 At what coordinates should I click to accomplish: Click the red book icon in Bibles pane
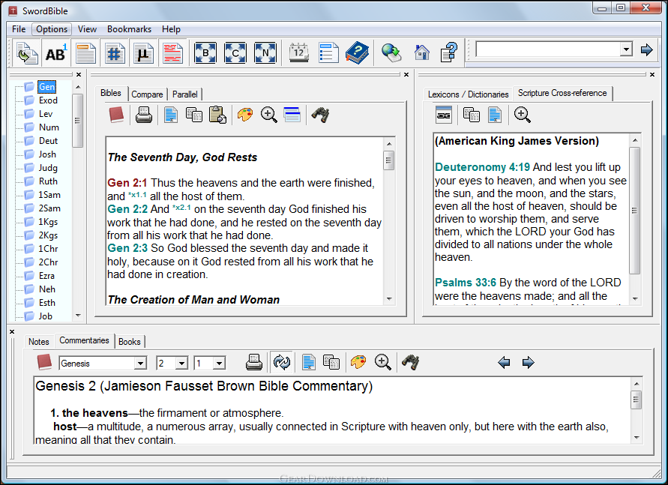coord(116,115)
